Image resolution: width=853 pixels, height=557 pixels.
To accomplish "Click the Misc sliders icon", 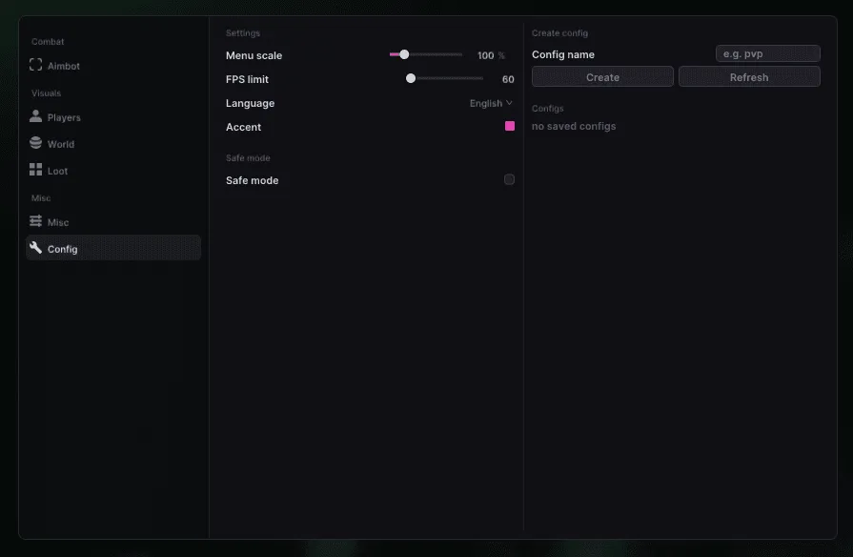I will pos(36,220).
